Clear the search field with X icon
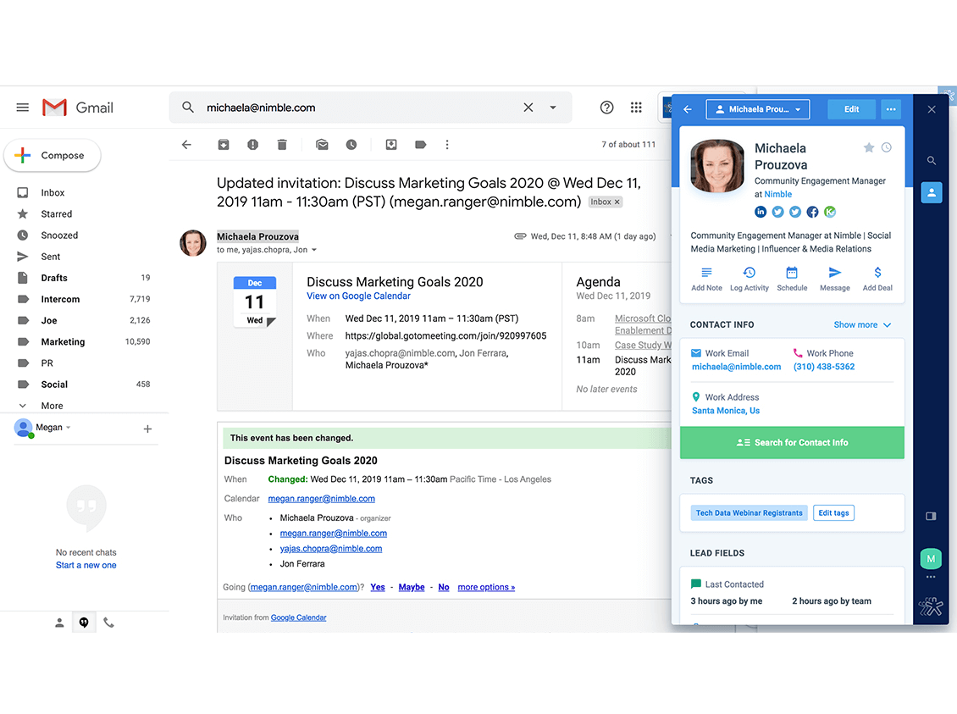The image size is (957, 714). pos(528,108)
